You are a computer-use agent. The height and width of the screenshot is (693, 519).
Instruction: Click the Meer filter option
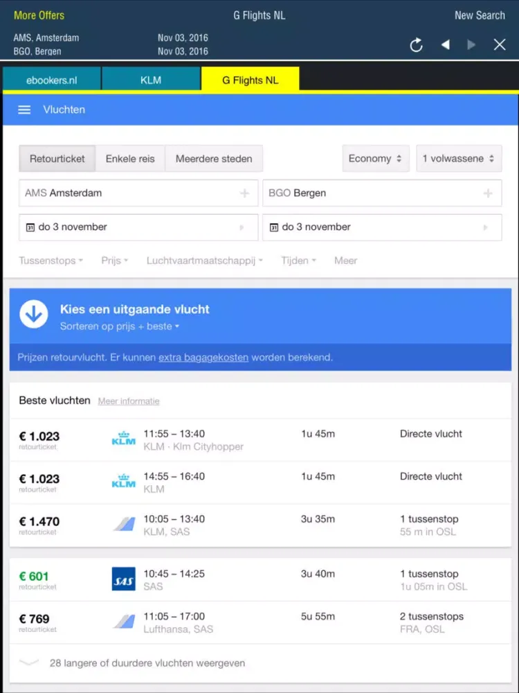[x=345, y=261]
